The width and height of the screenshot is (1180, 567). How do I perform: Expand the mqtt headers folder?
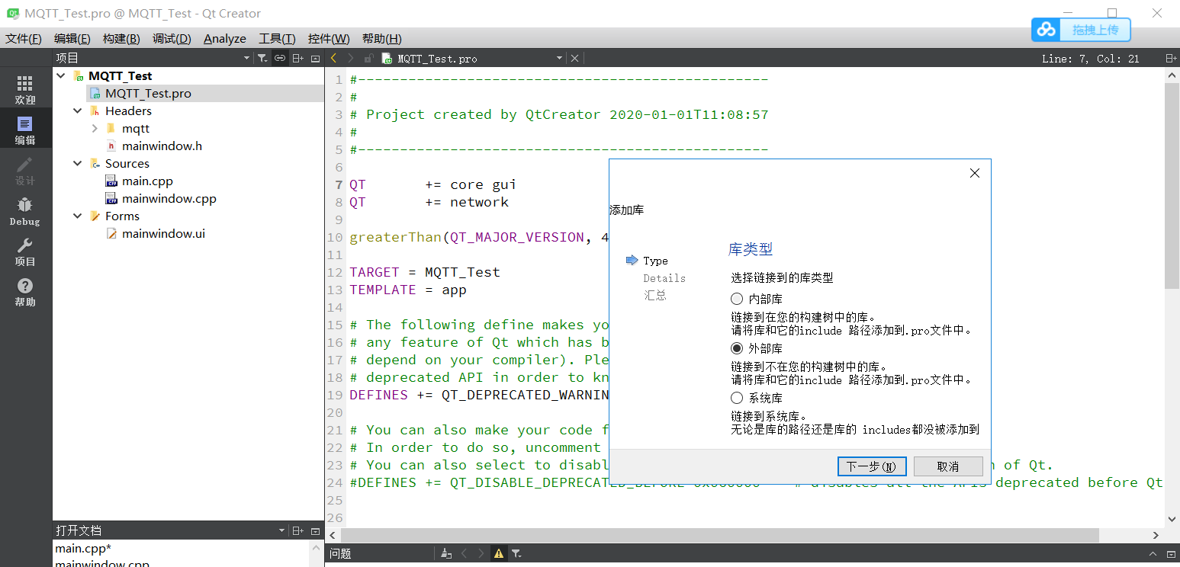click(95, 128)
